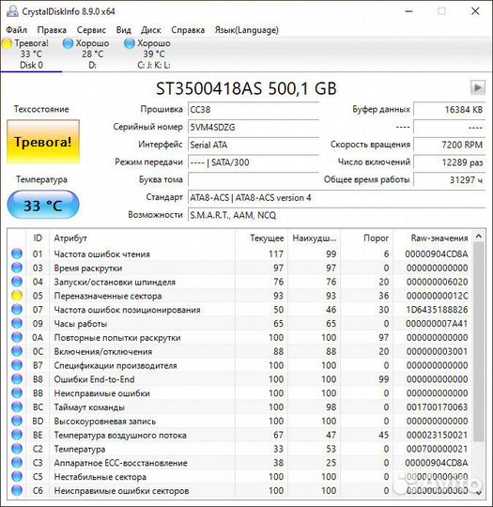This screenshot has height=507, width=493.
Task: Click status icon of attribute BC row
Action: click(x=17, y=407)
